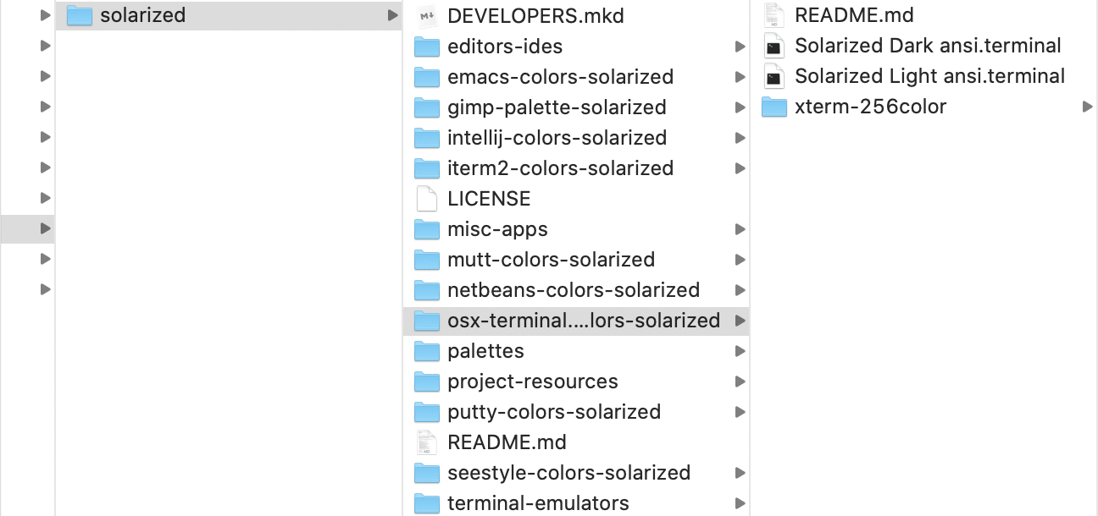Click the editors-ides folder icon

(x=426, y=47)
